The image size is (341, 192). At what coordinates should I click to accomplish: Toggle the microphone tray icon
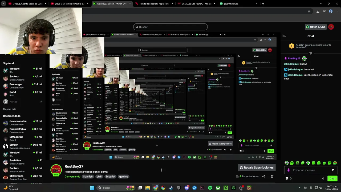click(311, 188)
